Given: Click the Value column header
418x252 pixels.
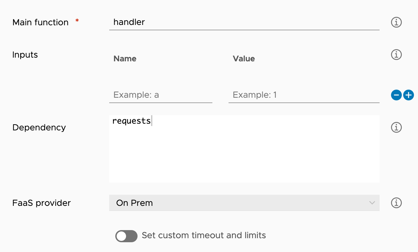Looking at the screenshot, I should click(x=244, y=59).
